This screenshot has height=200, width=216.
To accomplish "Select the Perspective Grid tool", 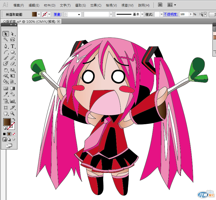I will (x=13, y=82).
